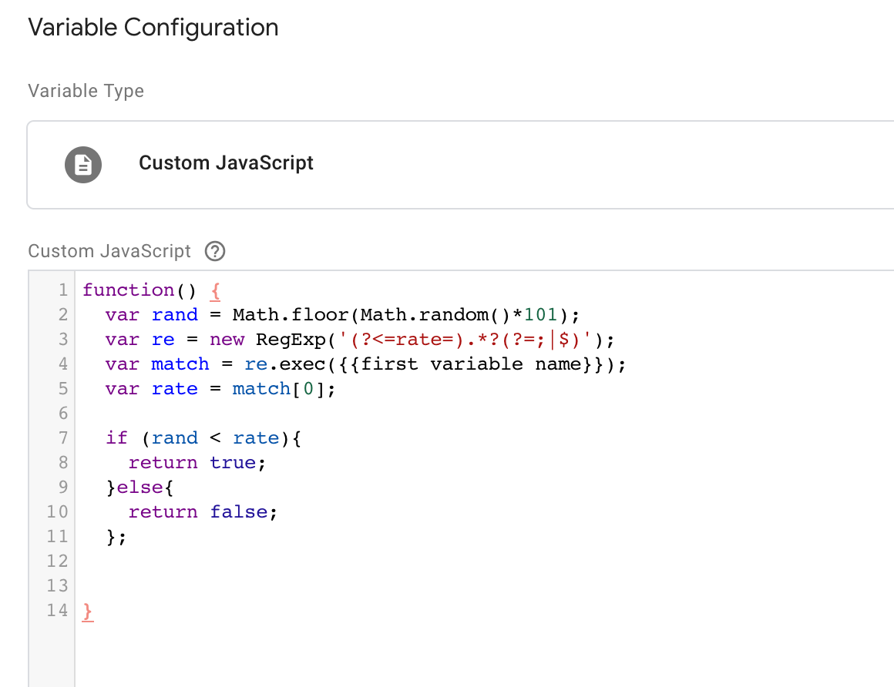This screenshot has height=687, width=894.
Task: Place cursor on the underlined closing brace
Action: pos(88,611)
